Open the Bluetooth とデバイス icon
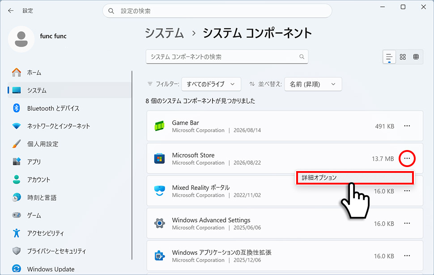The width and height of the screenshot is (434, 275). coord(17,108)
